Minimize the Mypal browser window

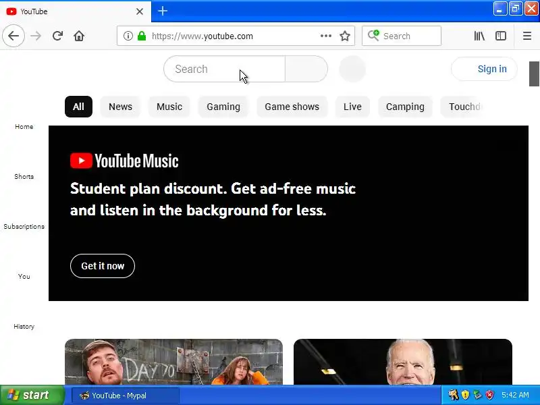500,9
